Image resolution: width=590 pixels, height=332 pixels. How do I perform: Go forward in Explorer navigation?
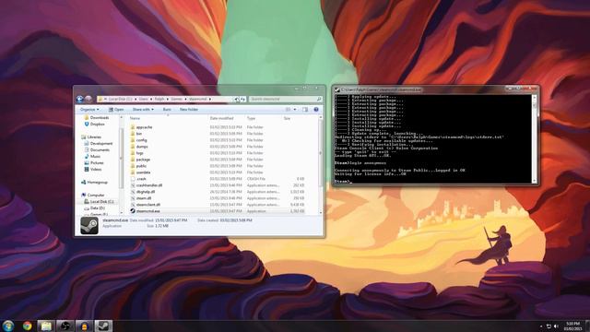[x=88, y=99]
